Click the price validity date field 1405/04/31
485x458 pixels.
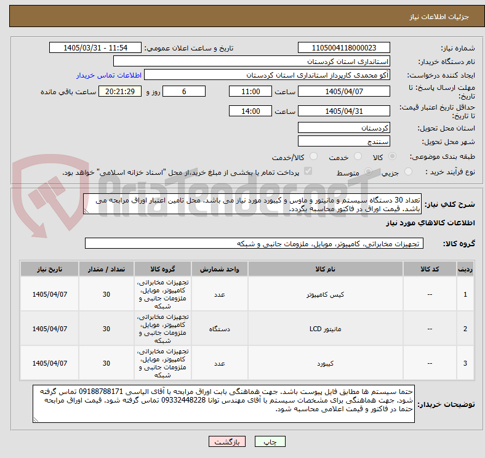pyautogui.click(x=343, y=111)
